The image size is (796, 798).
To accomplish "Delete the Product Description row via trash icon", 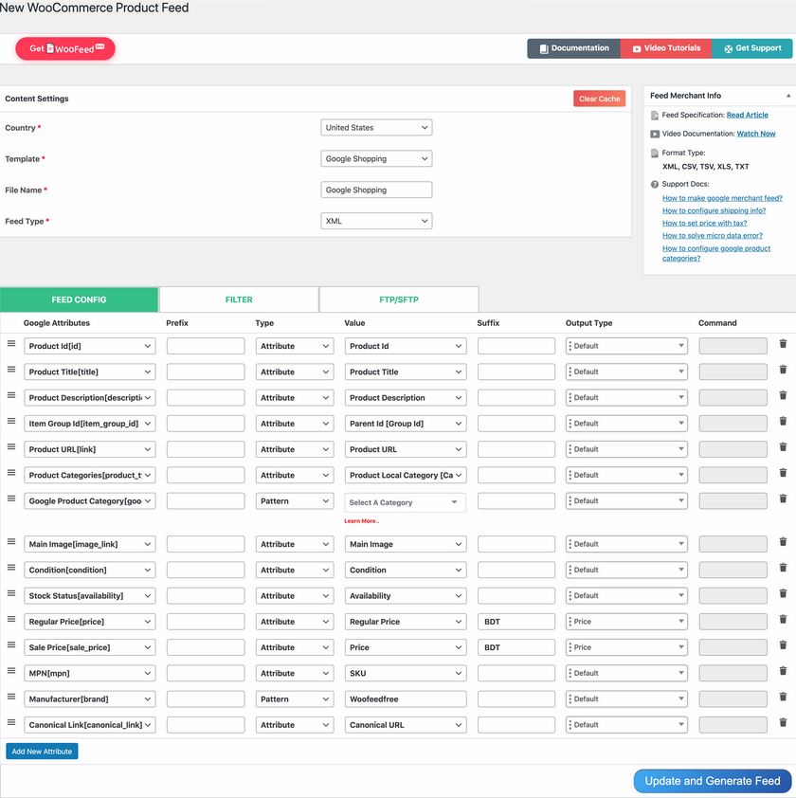I will click(x=783, y=395).
